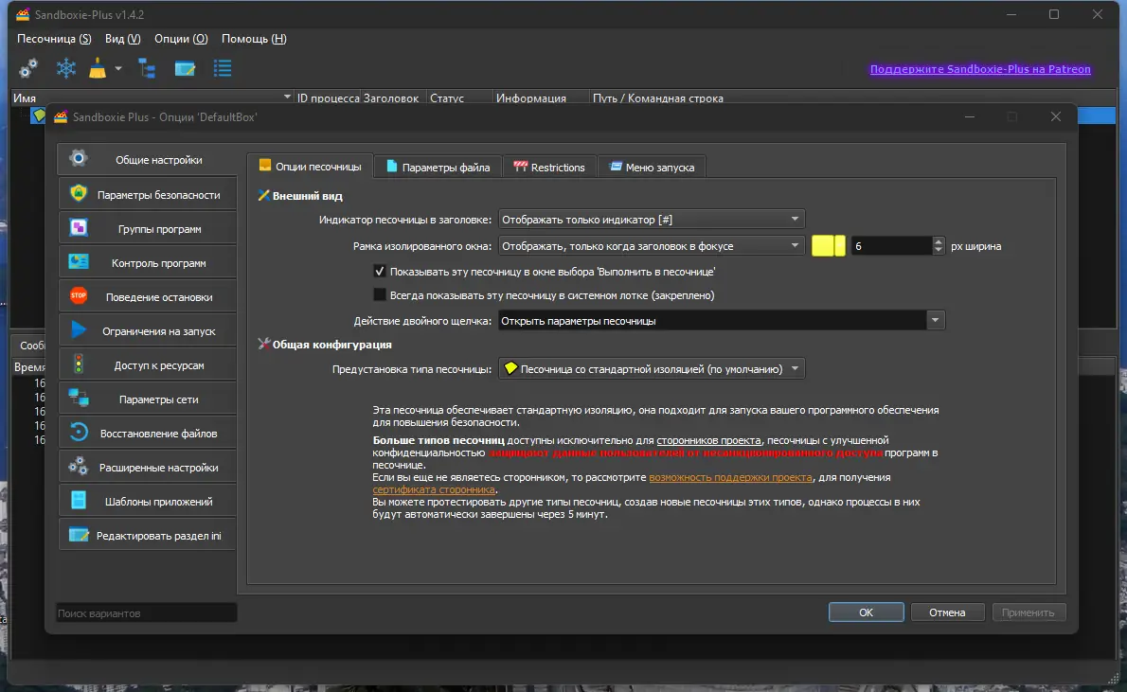Close the DefaultBox options dialog

[x=1055, y=116]
